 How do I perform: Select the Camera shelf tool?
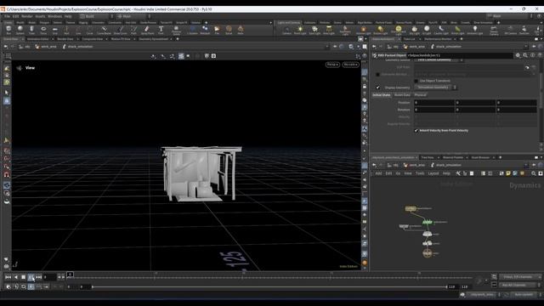286,31
